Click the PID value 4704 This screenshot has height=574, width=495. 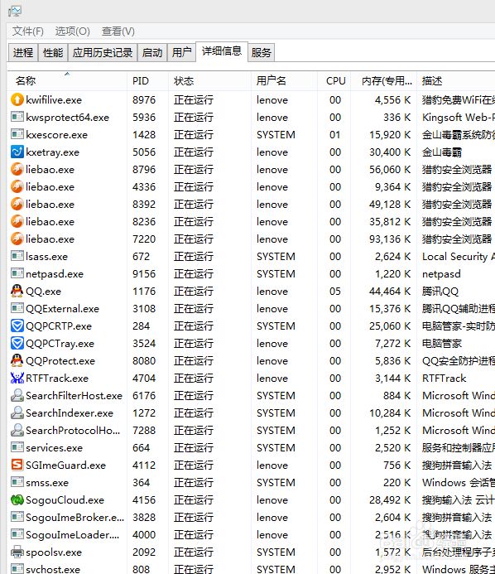pyautogui.click(x=144, y=379)
